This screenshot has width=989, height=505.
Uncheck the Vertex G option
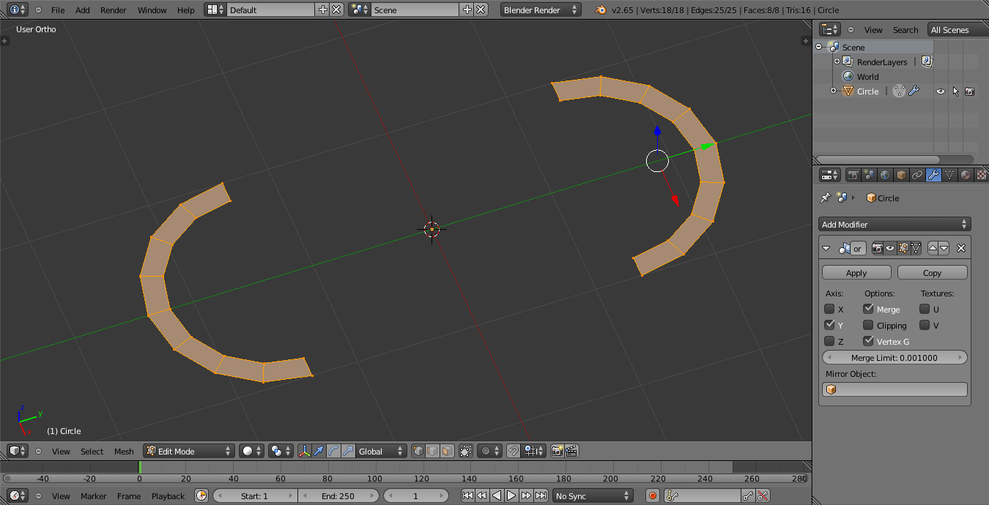(x=868, y=341)
